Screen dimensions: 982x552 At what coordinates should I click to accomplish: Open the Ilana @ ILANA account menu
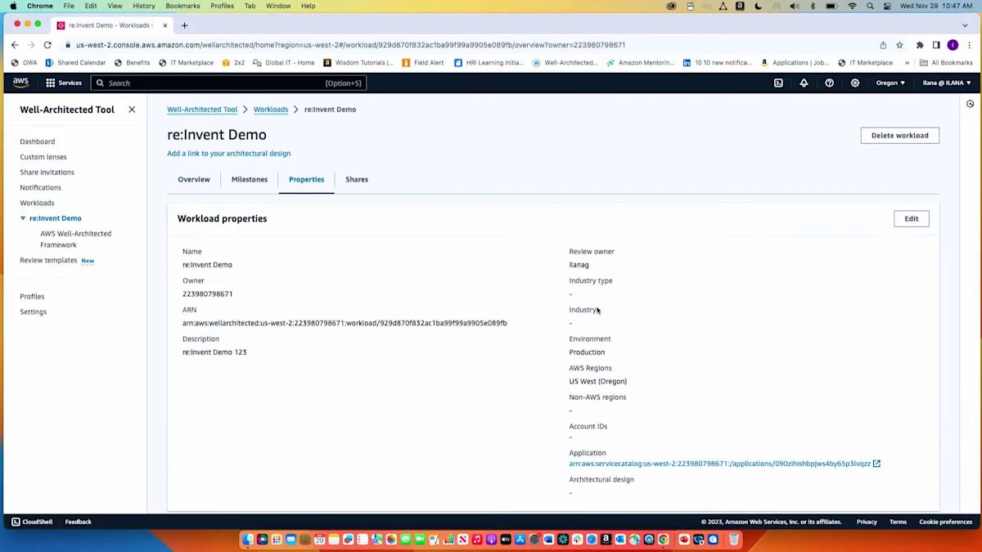pyautogui.click(x=947, y=83)
